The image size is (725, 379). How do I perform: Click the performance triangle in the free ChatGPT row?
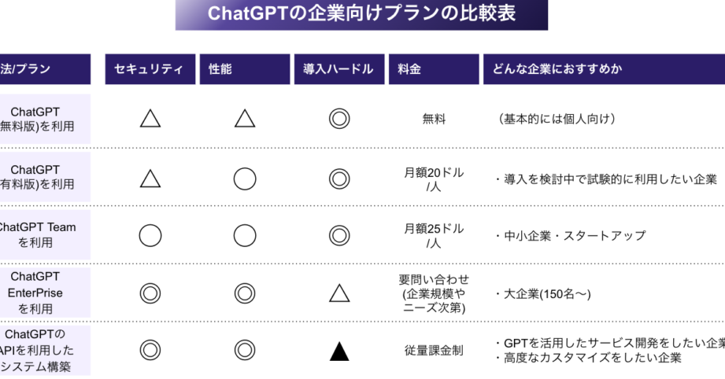tap(245, 119)
